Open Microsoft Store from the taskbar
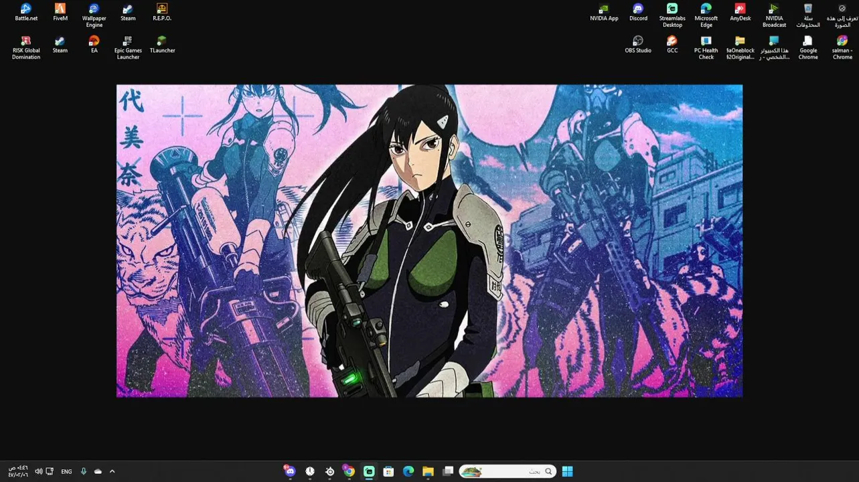The width and height of the screenshot is (859, 482). coord(388,471)
